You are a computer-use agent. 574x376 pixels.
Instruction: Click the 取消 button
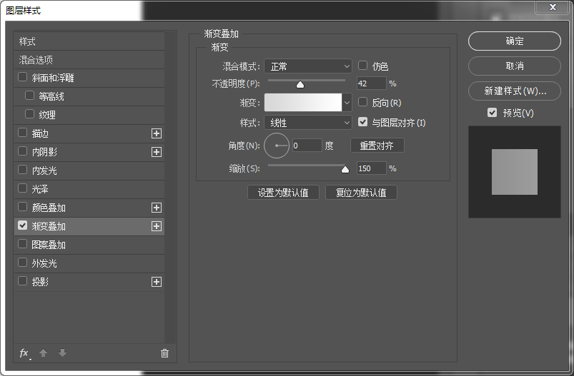[x=515, y=66]
